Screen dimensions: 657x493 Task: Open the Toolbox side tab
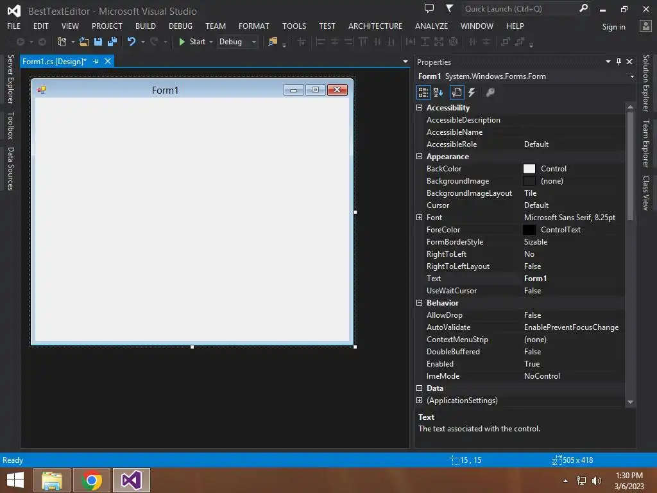pos(10,125)
